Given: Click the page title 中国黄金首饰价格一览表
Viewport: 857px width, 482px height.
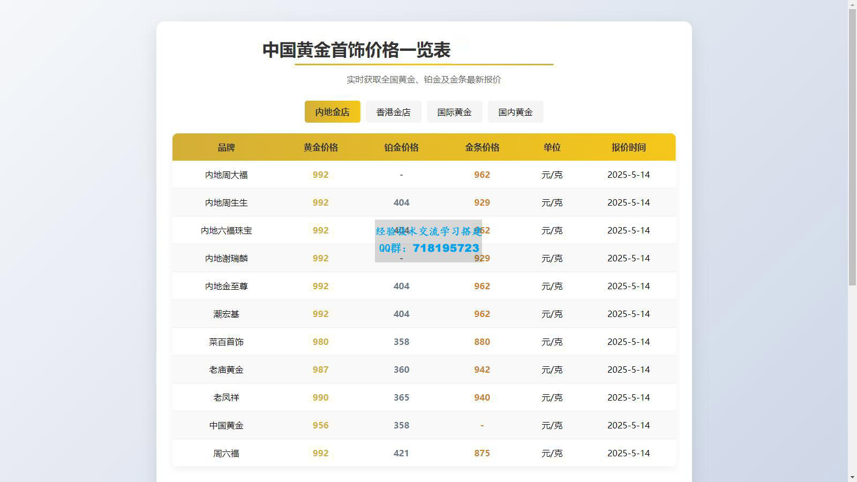Looking at the screenshot, I should pyautogui.click(x=357, y=50).
